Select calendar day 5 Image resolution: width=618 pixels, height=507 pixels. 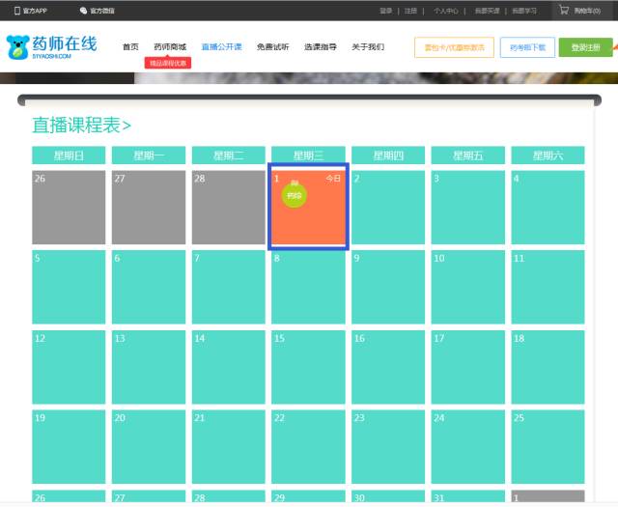69,288
